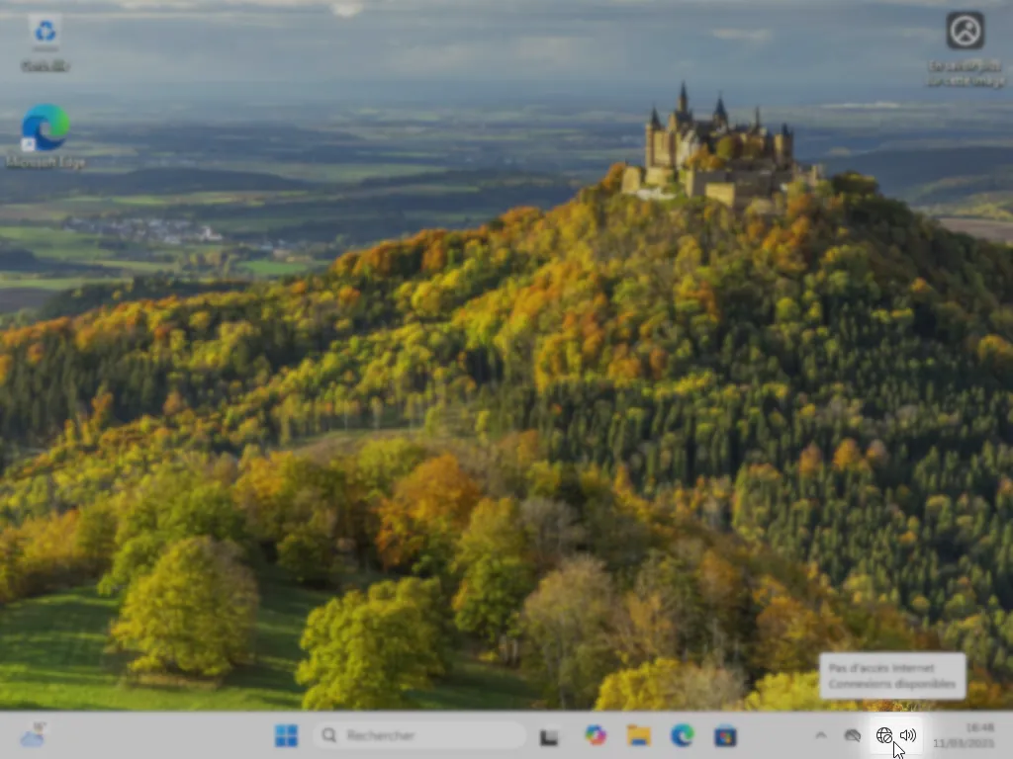Click the magnifier icon in the search bar
1013x759 pixels.
tap(330, 735)
